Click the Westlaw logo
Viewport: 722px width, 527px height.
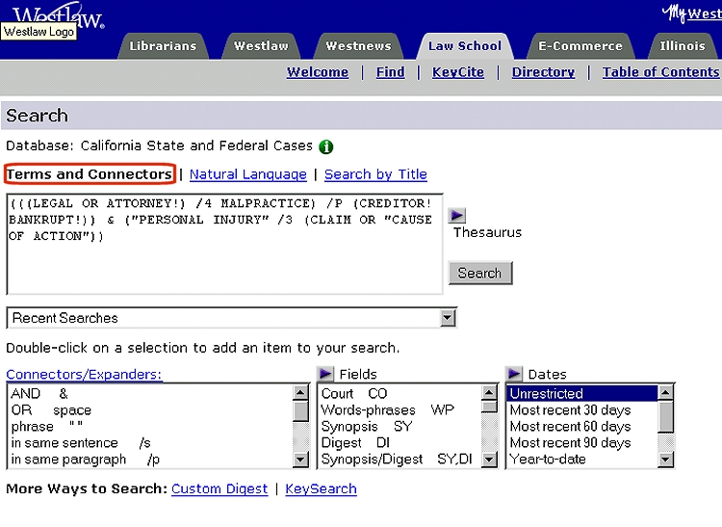pos(58,16)
